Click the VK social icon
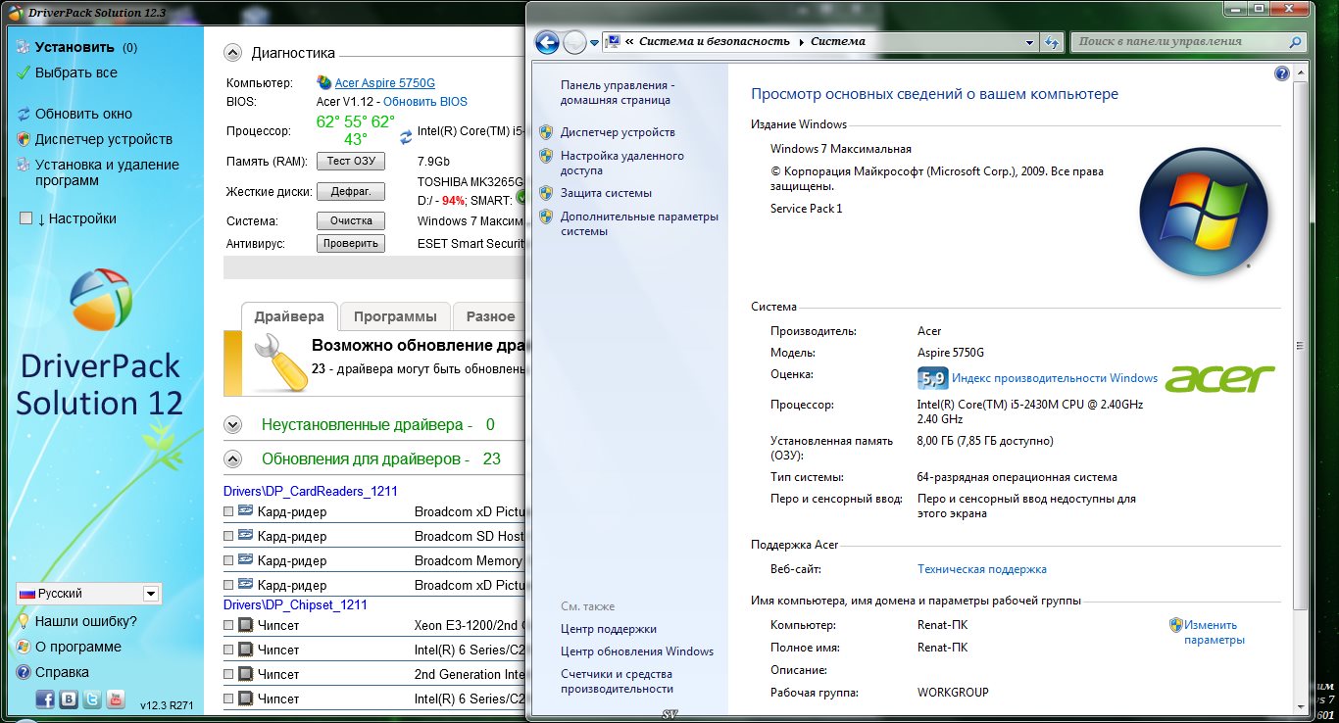This screenshot has height=723, width=1339. [x=69, y=699]
